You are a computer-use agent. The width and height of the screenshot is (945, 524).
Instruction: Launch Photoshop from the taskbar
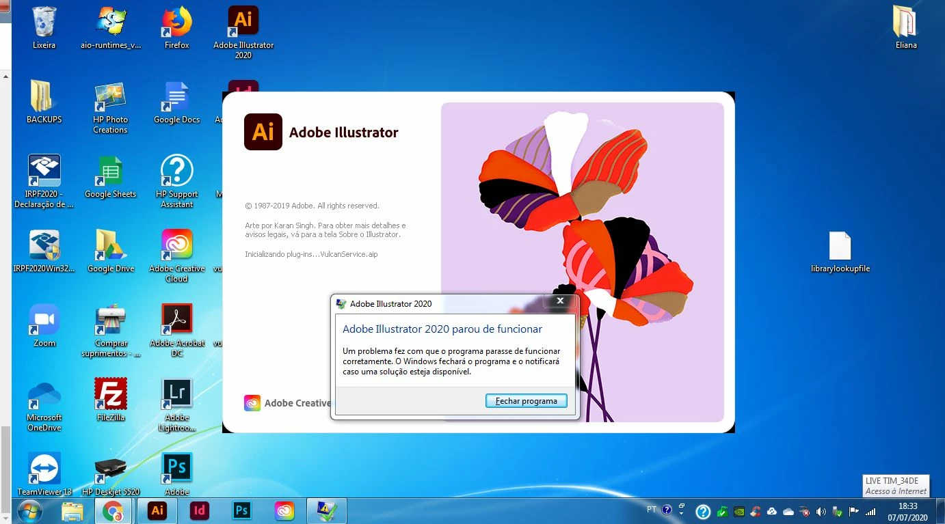(241, 511)
